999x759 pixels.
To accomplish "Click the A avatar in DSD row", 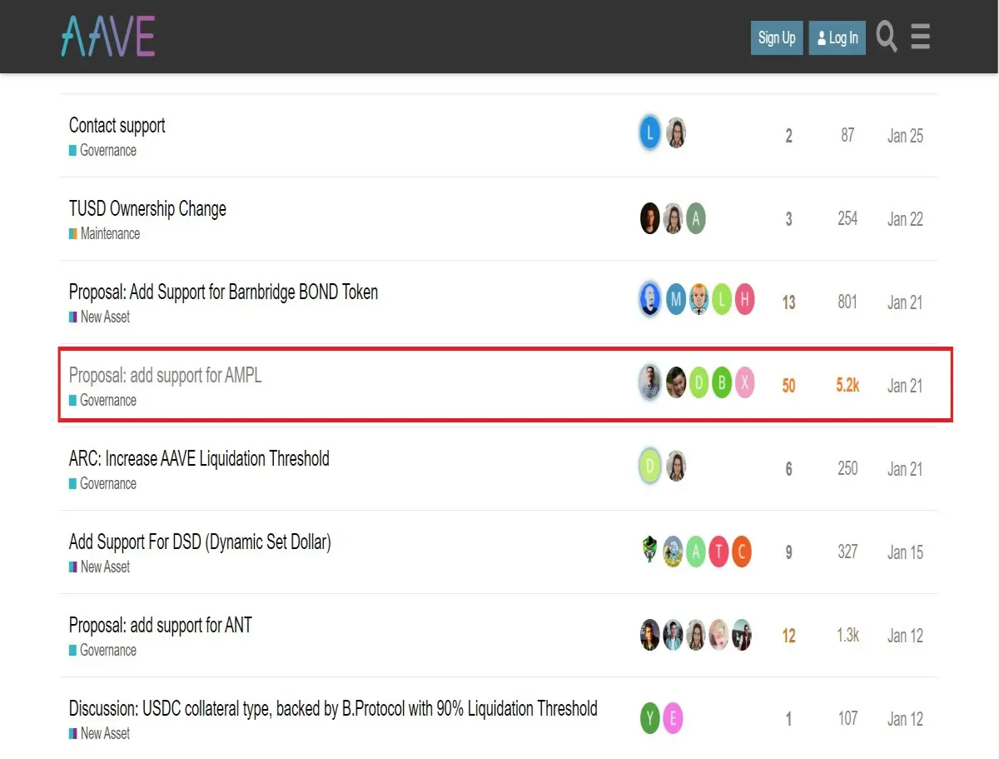I will (x=696, y=551).
